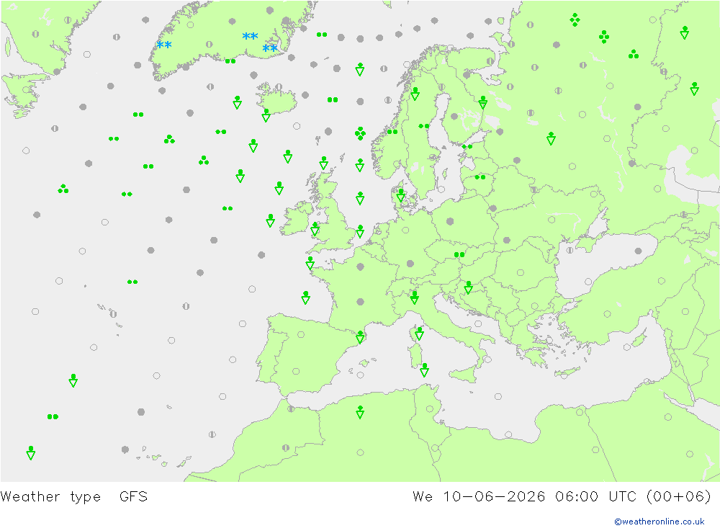720x528 pixels.
Task: Select the 'Weather type' caption text
Action: tap(50, 496)
